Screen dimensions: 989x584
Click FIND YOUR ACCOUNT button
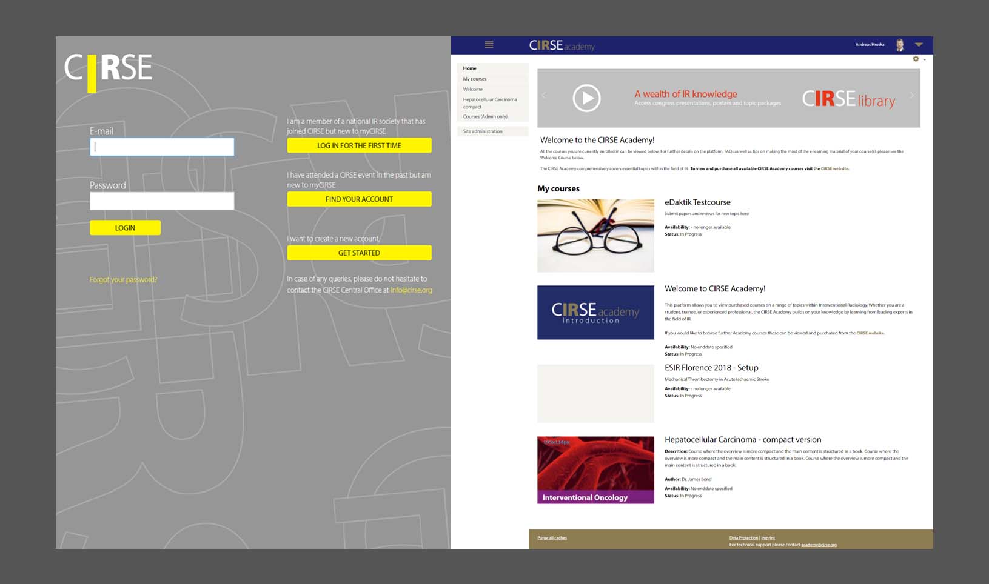pos(359,199)
